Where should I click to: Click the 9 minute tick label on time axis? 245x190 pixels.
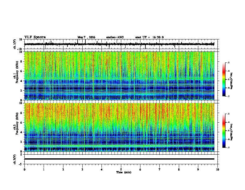(198, 170)
